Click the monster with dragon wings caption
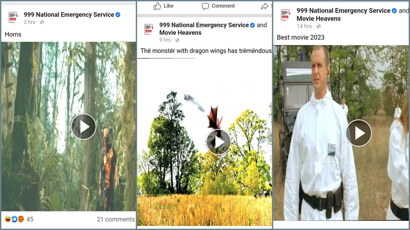Image resolution: width=410 pixels, height=230 pixels. click(206, 51)
